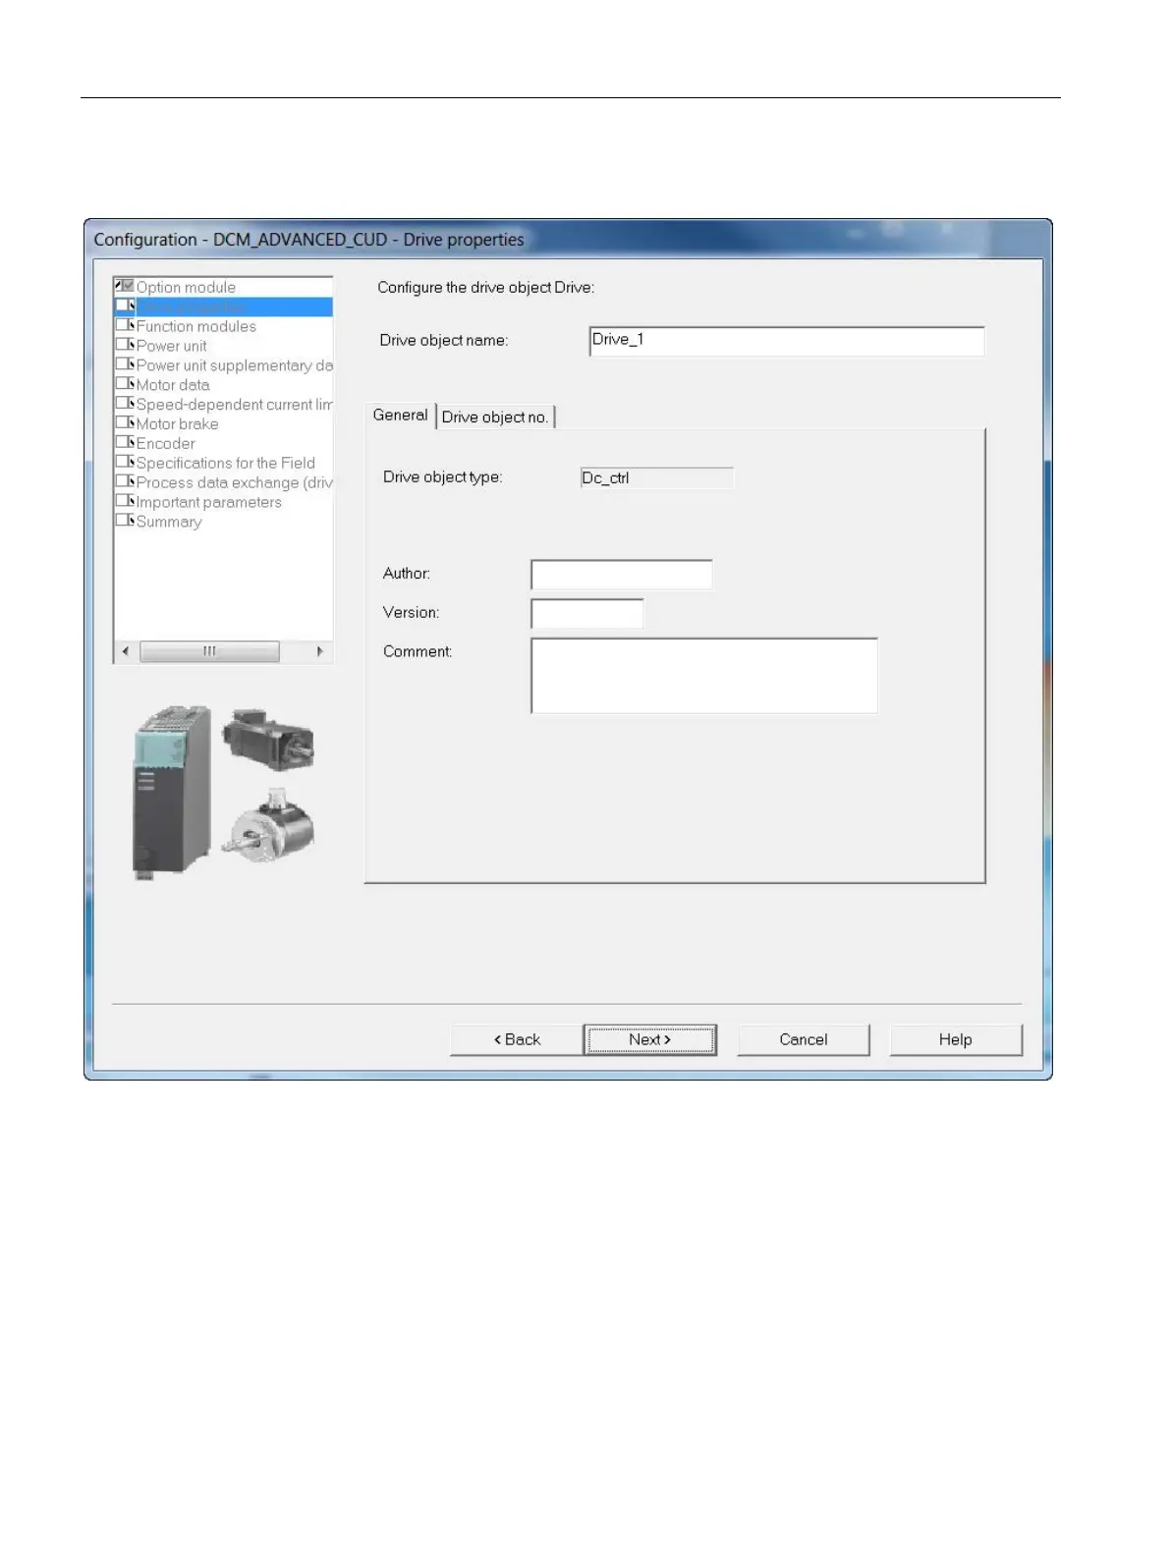The height and width of the screenshot is (1559, 1170).
Task: Switch to the General tab
Action: coord(400,415)
